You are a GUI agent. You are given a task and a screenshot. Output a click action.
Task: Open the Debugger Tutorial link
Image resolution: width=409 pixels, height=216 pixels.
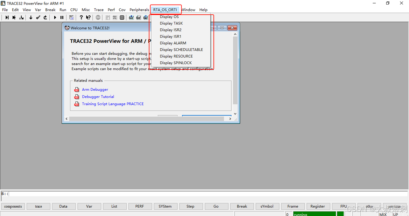(98, 97)
